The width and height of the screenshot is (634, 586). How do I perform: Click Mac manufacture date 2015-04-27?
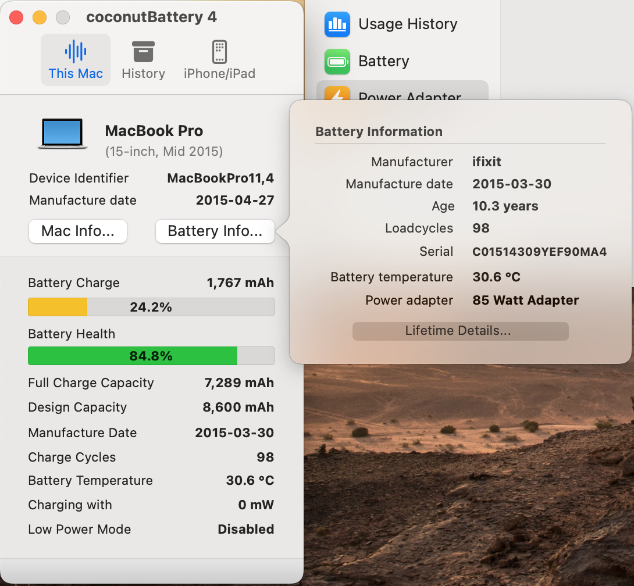tap(235, 200)
